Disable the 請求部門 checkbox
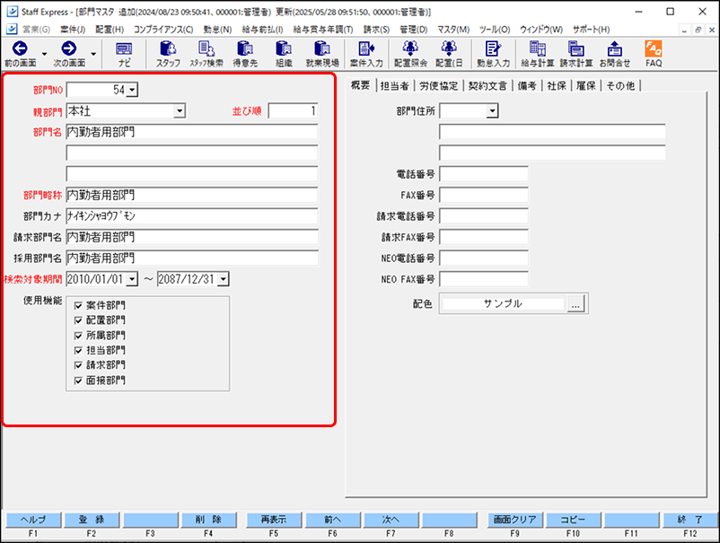 click(79, 363)
